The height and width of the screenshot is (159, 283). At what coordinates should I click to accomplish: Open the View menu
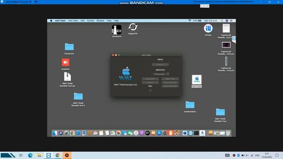(109, 21)
